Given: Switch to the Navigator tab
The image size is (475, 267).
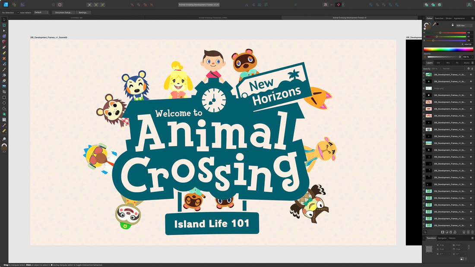Looking at the screenshot, I should point(442,238).
